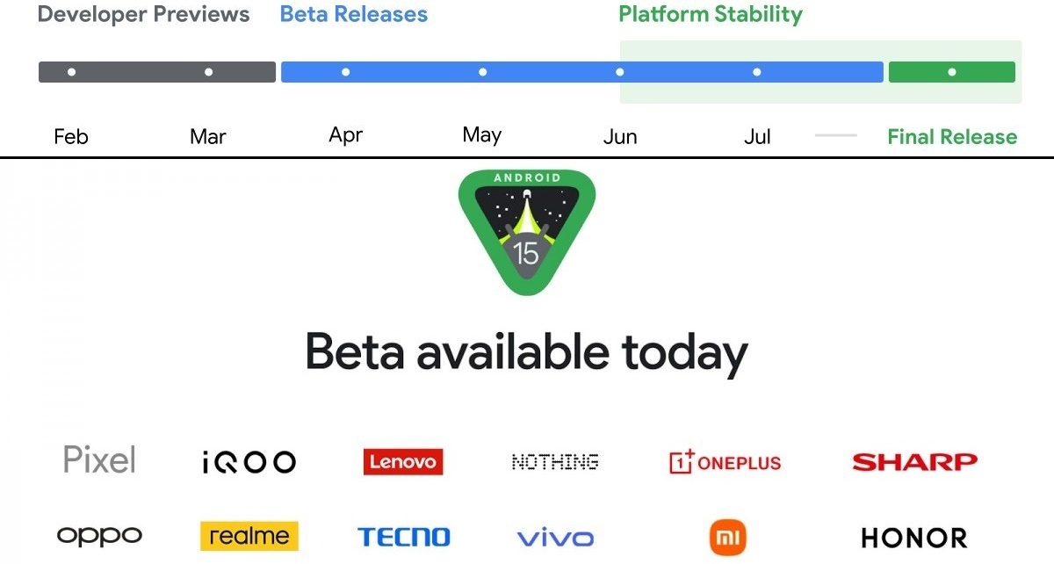Click the Oppo brand logo
1054x564 pixels.
tap(99, 535)
